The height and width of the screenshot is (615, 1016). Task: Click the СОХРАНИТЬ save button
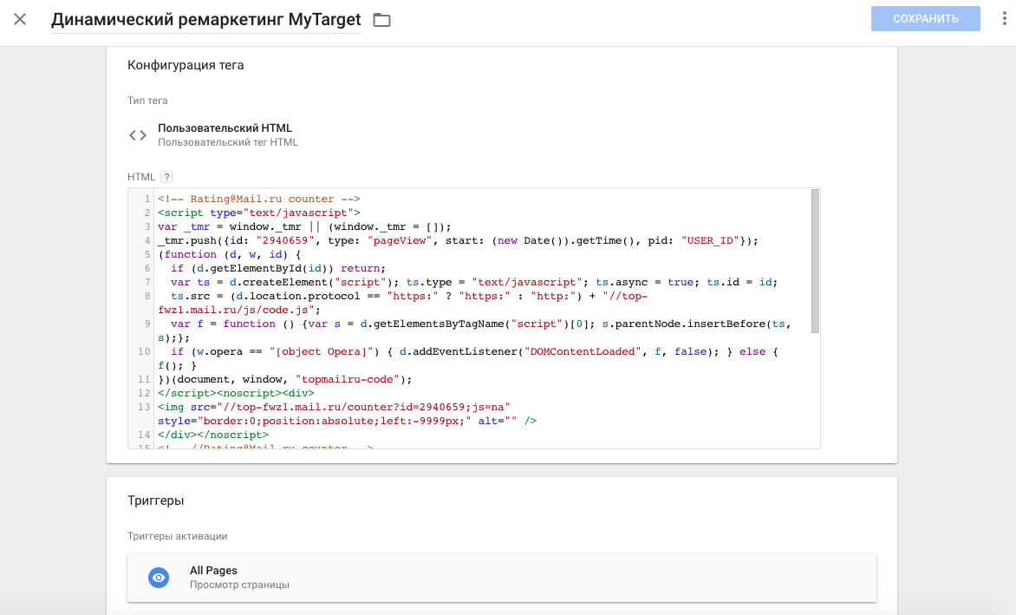click(x=925, y=19)
